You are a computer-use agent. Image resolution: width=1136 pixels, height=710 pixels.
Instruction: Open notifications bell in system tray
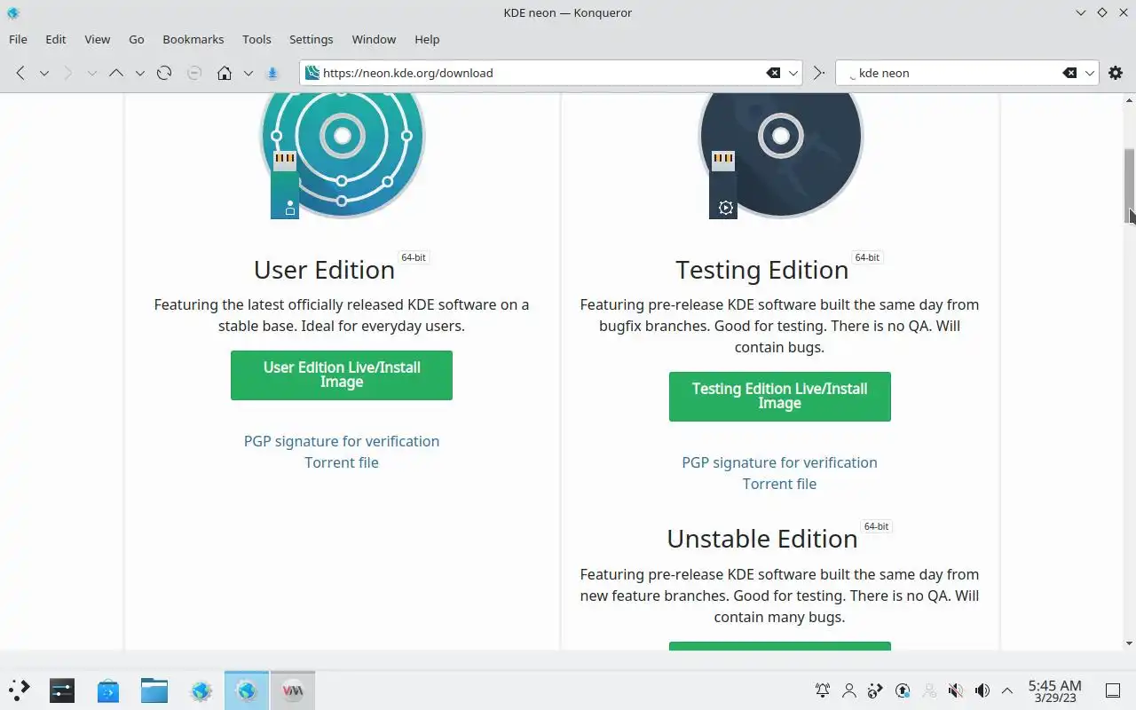click(823, 690)
